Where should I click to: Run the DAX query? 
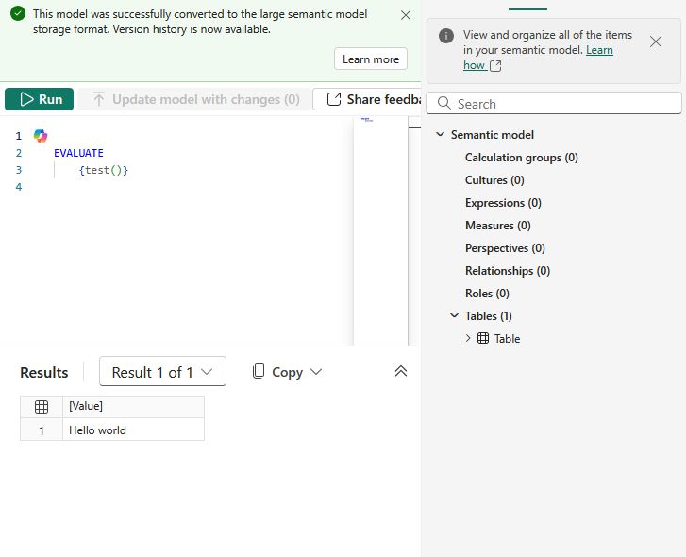click(x=40, y=99)
